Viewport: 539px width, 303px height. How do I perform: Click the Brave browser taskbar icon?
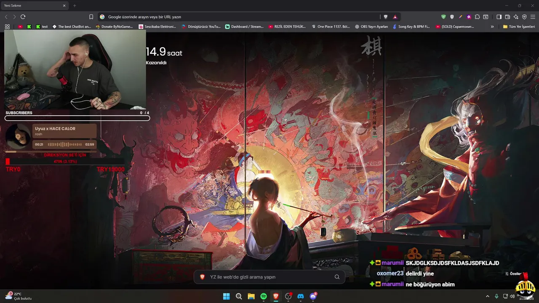pyautogui.click(x=276, y=296)
